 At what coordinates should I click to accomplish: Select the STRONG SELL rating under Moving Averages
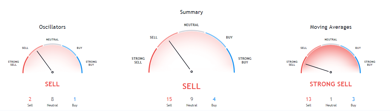[331, 84]
